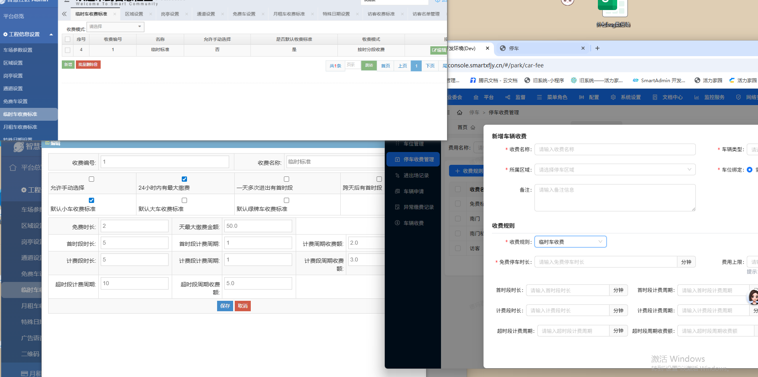Click the new browser tab plus icon
The width and height of the screenshot is (758, 377).
tap(597, 48)
